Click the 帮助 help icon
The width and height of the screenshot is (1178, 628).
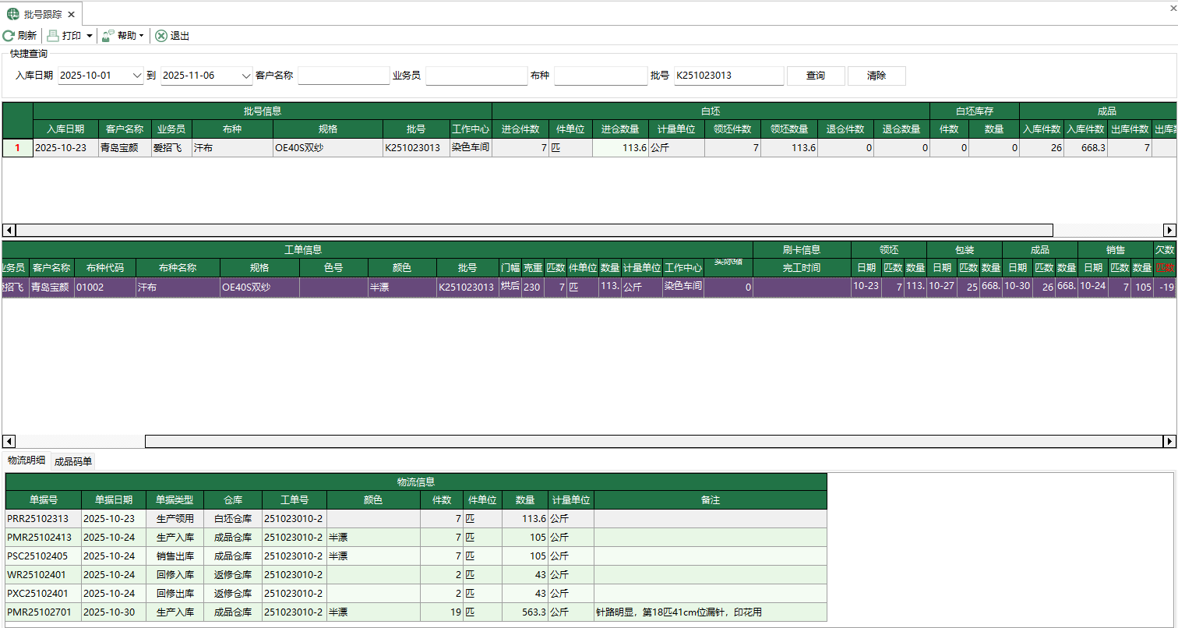coord(108,36)
